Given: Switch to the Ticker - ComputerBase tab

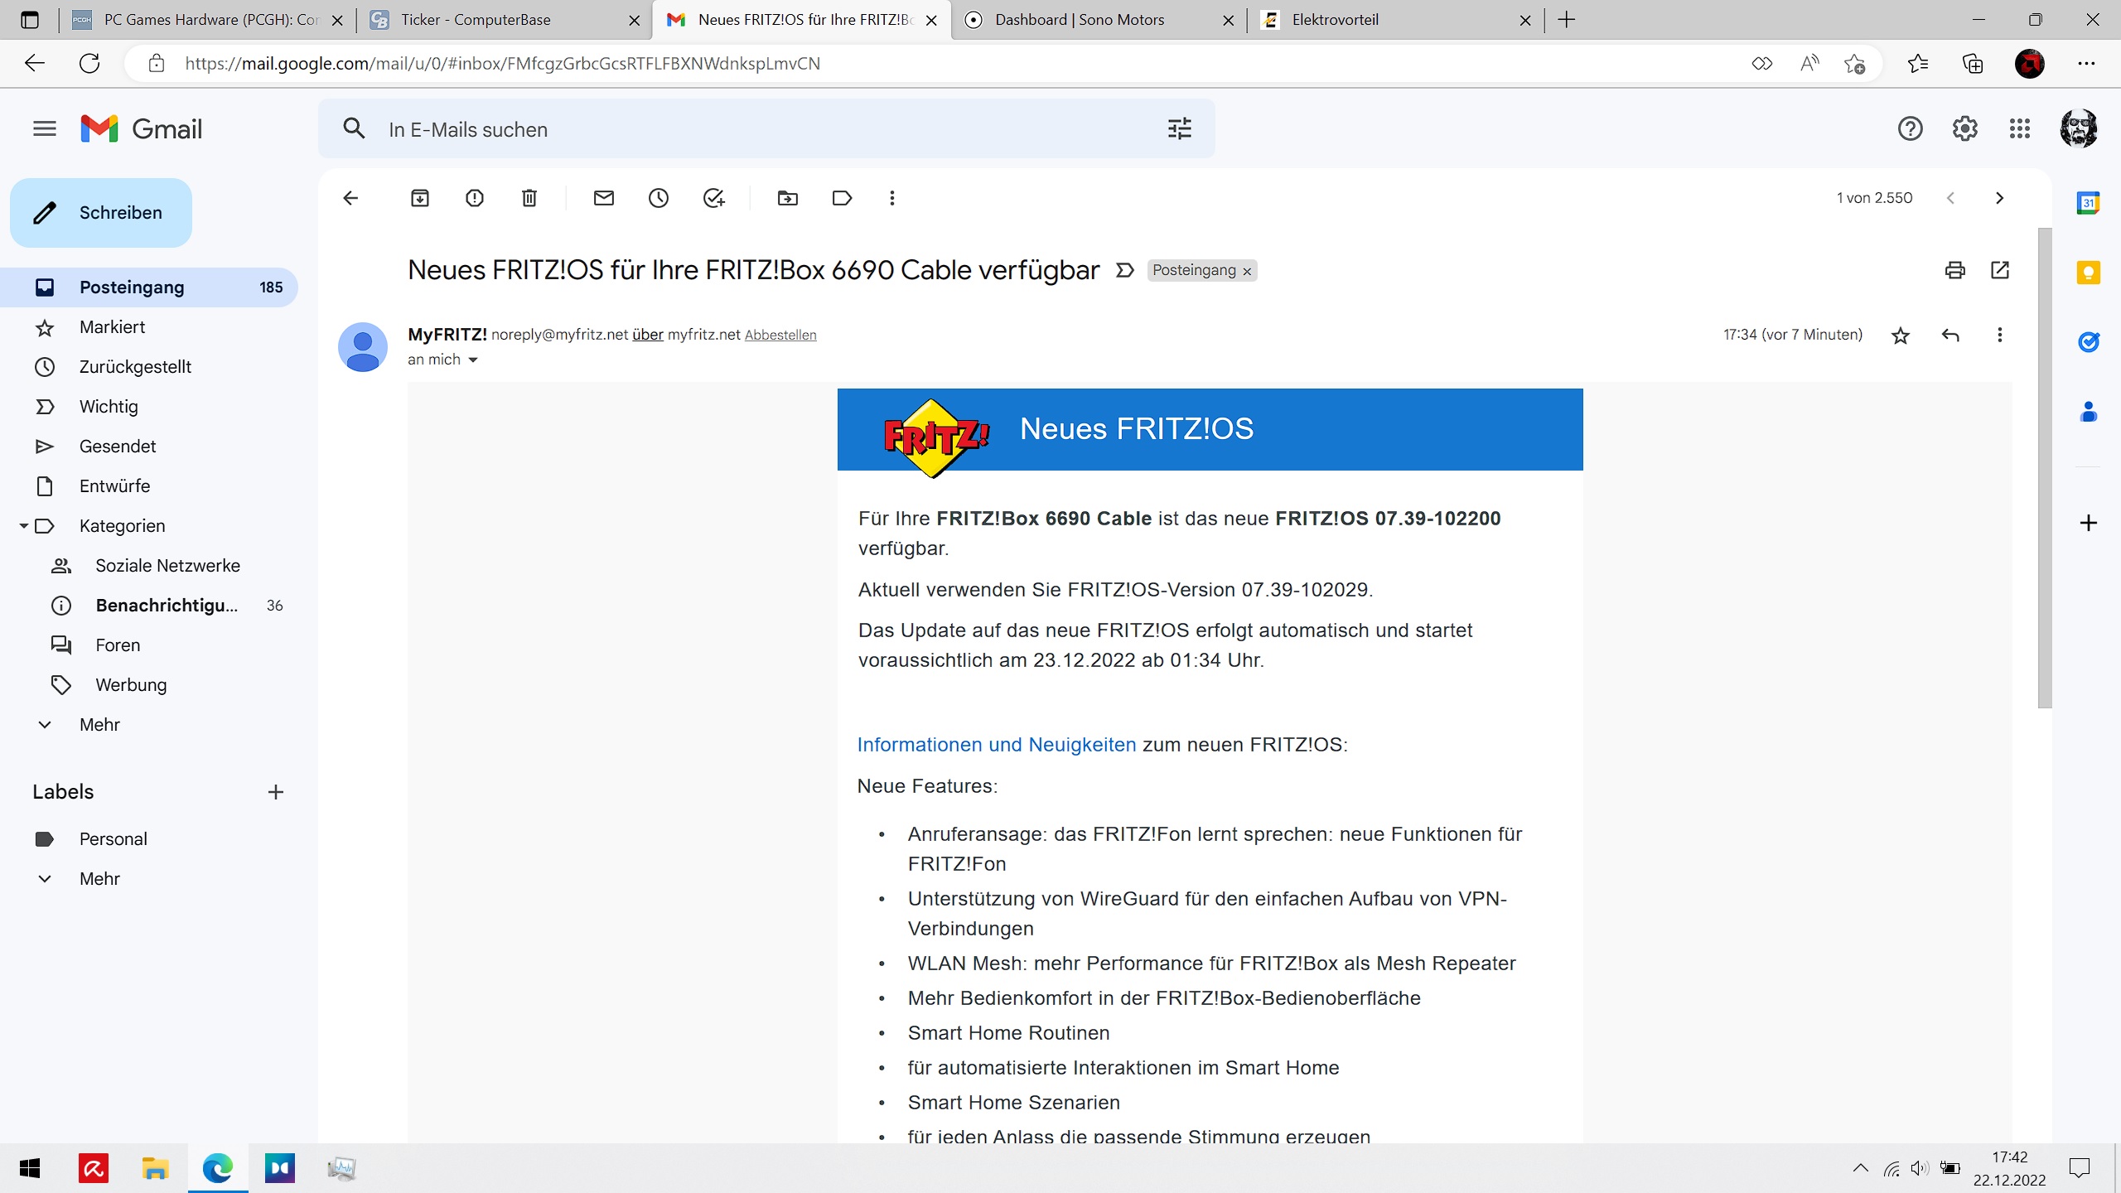Looking at the screenshot, I should coord(476,20).
